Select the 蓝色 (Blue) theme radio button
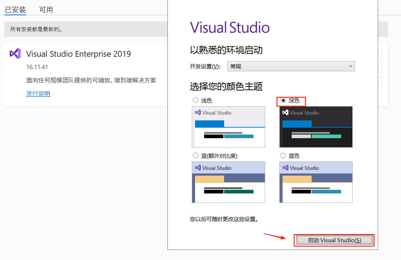The height and width of the screenshot is (260, 401). coord(283,156)
